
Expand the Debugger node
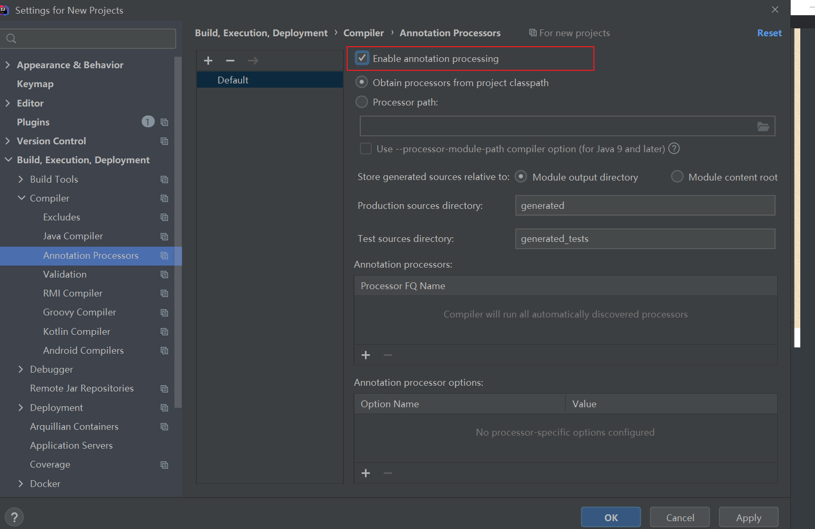point(21,369)
